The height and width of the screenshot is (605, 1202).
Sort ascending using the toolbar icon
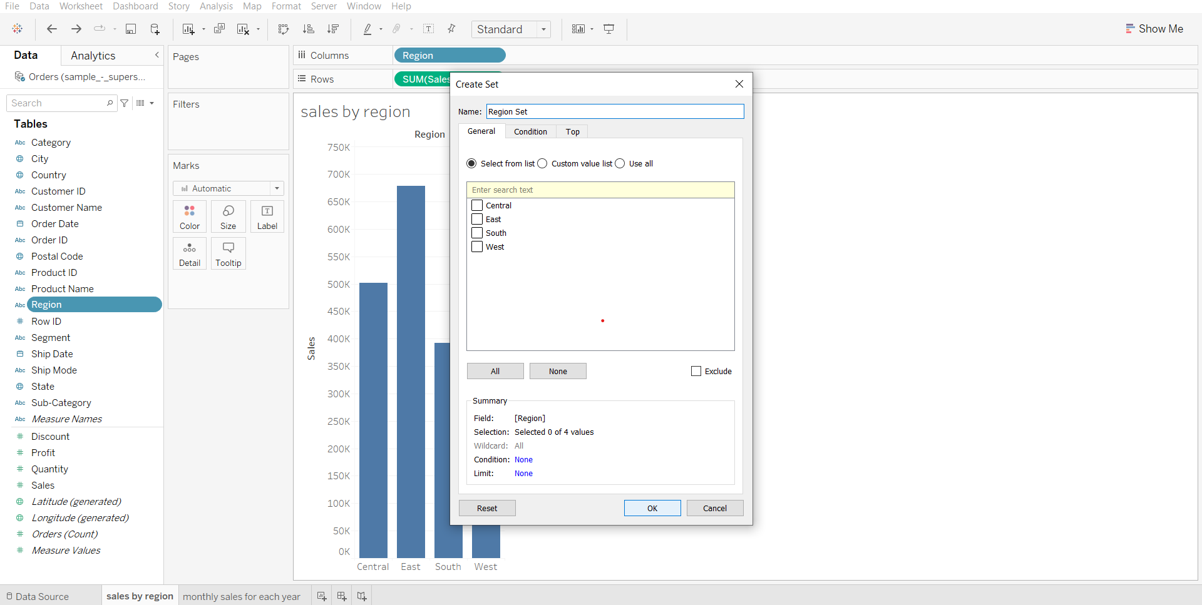tap(308, 29)
